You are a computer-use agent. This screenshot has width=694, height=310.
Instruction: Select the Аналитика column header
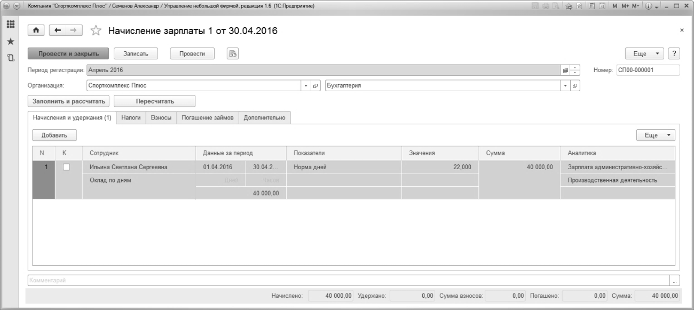617,154
